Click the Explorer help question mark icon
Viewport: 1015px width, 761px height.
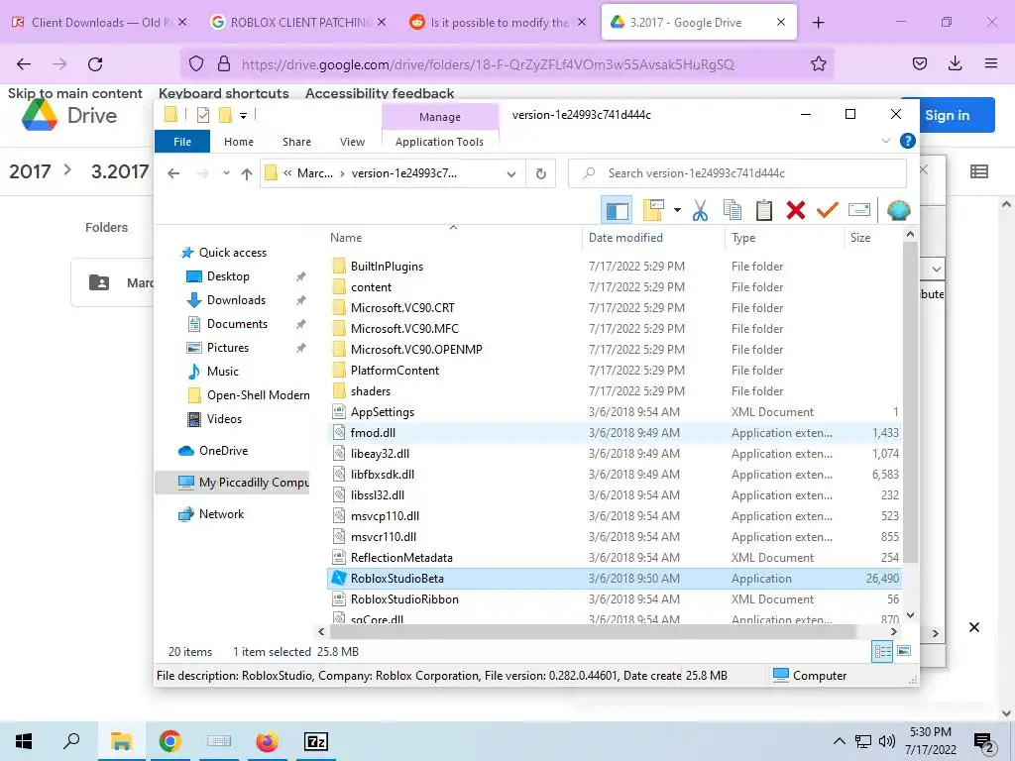click(908, 141)
